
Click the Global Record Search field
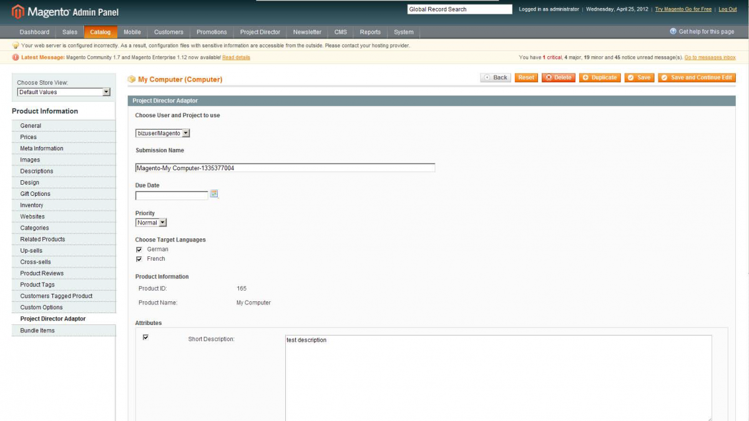(459, 9)
